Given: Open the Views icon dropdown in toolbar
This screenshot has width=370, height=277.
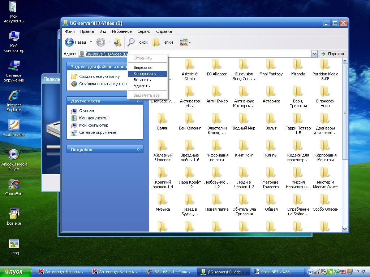Looking at the screenshot, I should [185, 43].
